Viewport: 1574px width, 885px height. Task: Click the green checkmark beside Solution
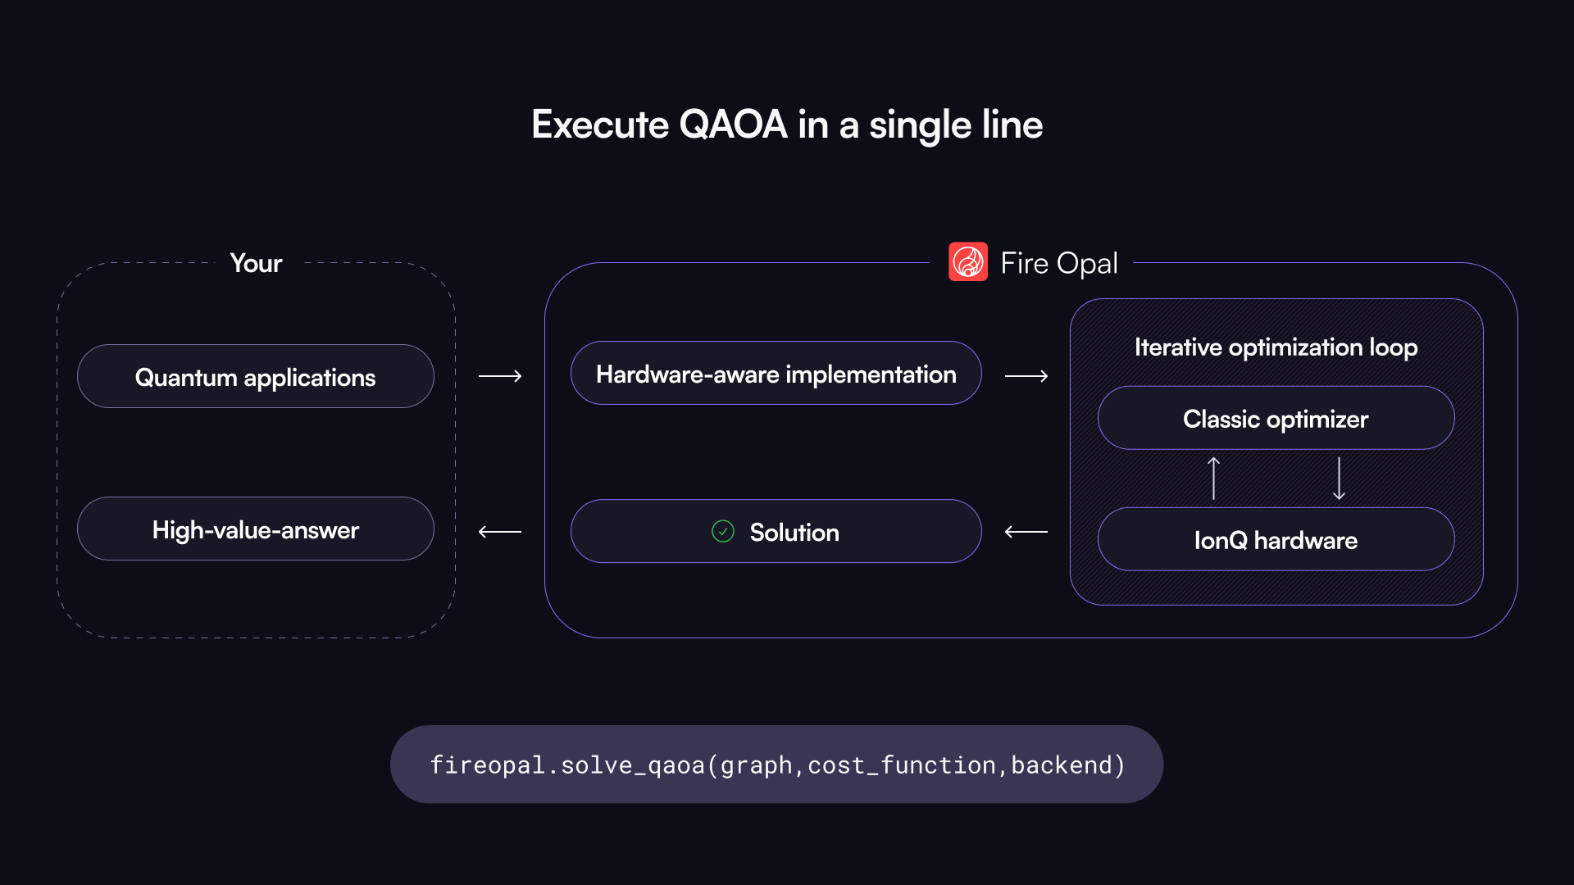(723, 532)
